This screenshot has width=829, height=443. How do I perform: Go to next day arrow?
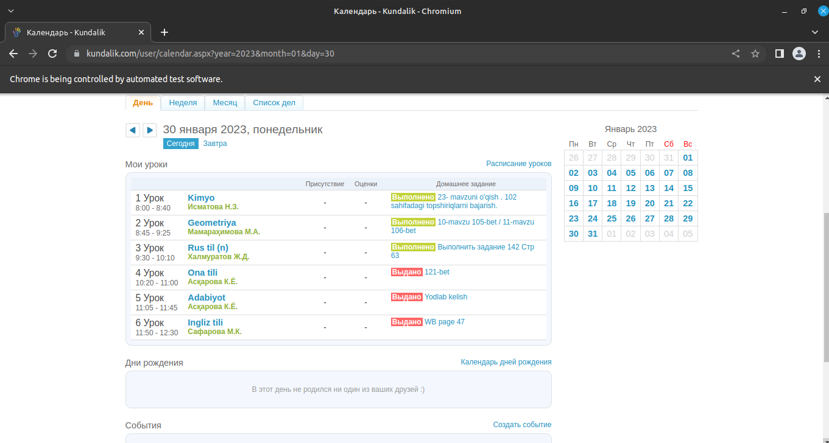150,130
